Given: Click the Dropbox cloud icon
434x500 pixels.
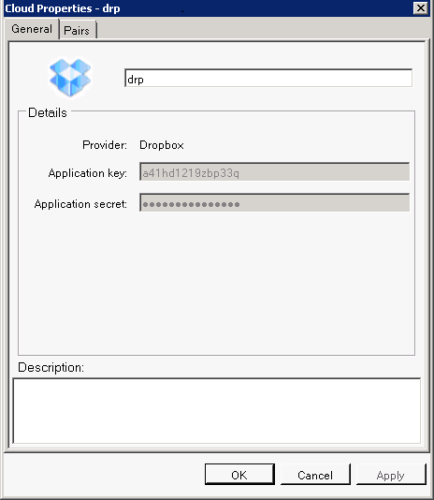Looking at the screenshot, I should click(x=70, y=77).
